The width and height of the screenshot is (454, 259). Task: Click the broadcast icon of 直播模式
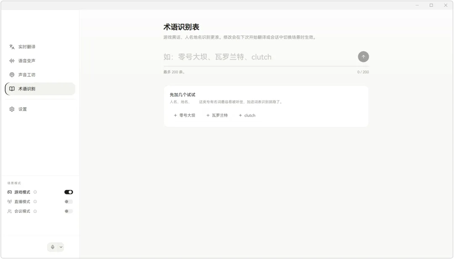(x=10, y=202)
